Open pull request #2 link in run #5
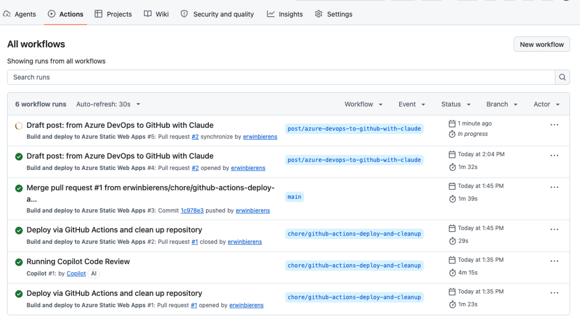This screenshot has width=580, height=320. pyautogui.click(x=195, y=137)
